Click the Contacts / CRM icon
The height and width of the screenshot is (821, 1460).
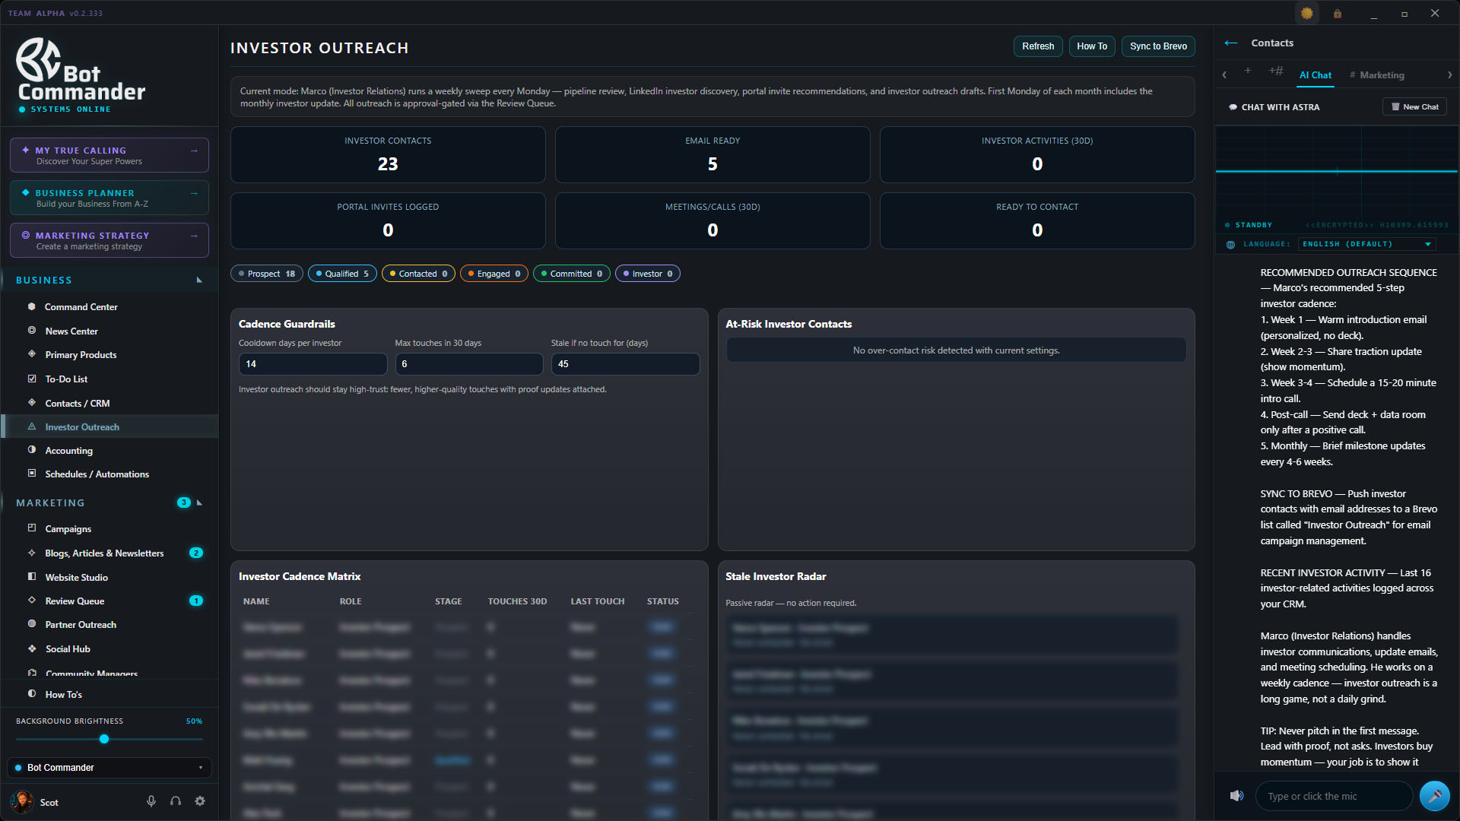[32, 403]
